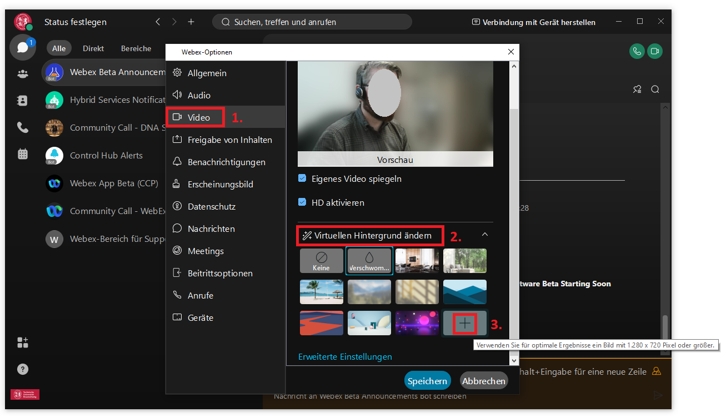The width and height of the screenshot is (721, 417).
Task: Open the Messaging icon in left sidebar
Action: pyautogui.click(x=23, y=48)
